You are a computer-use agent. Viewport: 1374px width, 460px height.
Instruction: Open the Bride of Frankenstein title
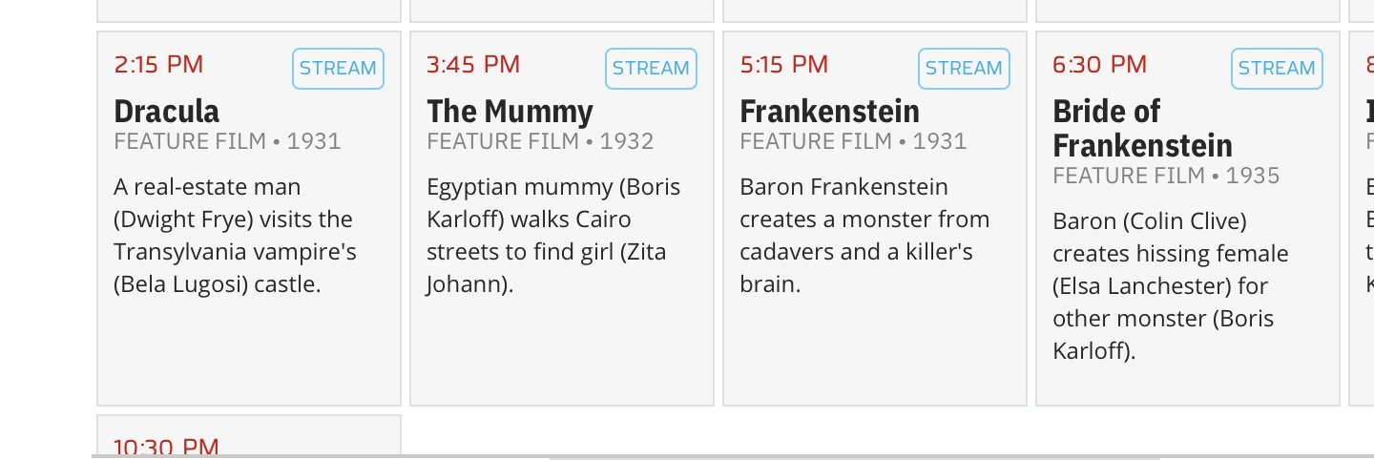click(x=1142, y=129)
